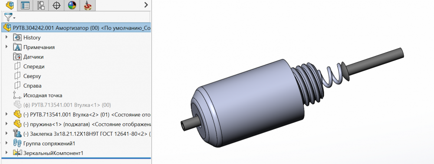Screen dimensions: 434x164
Task: Open the DisplayManager color sphere tab
Action: [72, 5]
